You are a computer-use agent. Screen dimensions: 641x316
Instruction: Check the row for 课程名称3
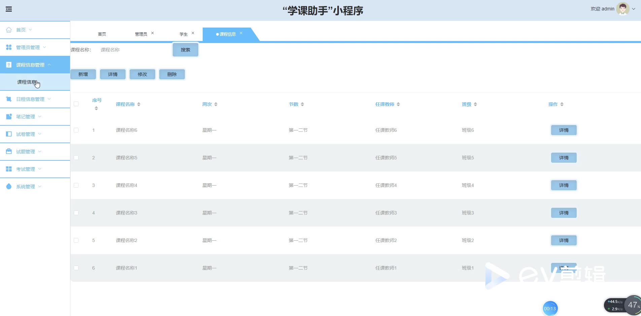pyautogui.click(x=76, y=213)
